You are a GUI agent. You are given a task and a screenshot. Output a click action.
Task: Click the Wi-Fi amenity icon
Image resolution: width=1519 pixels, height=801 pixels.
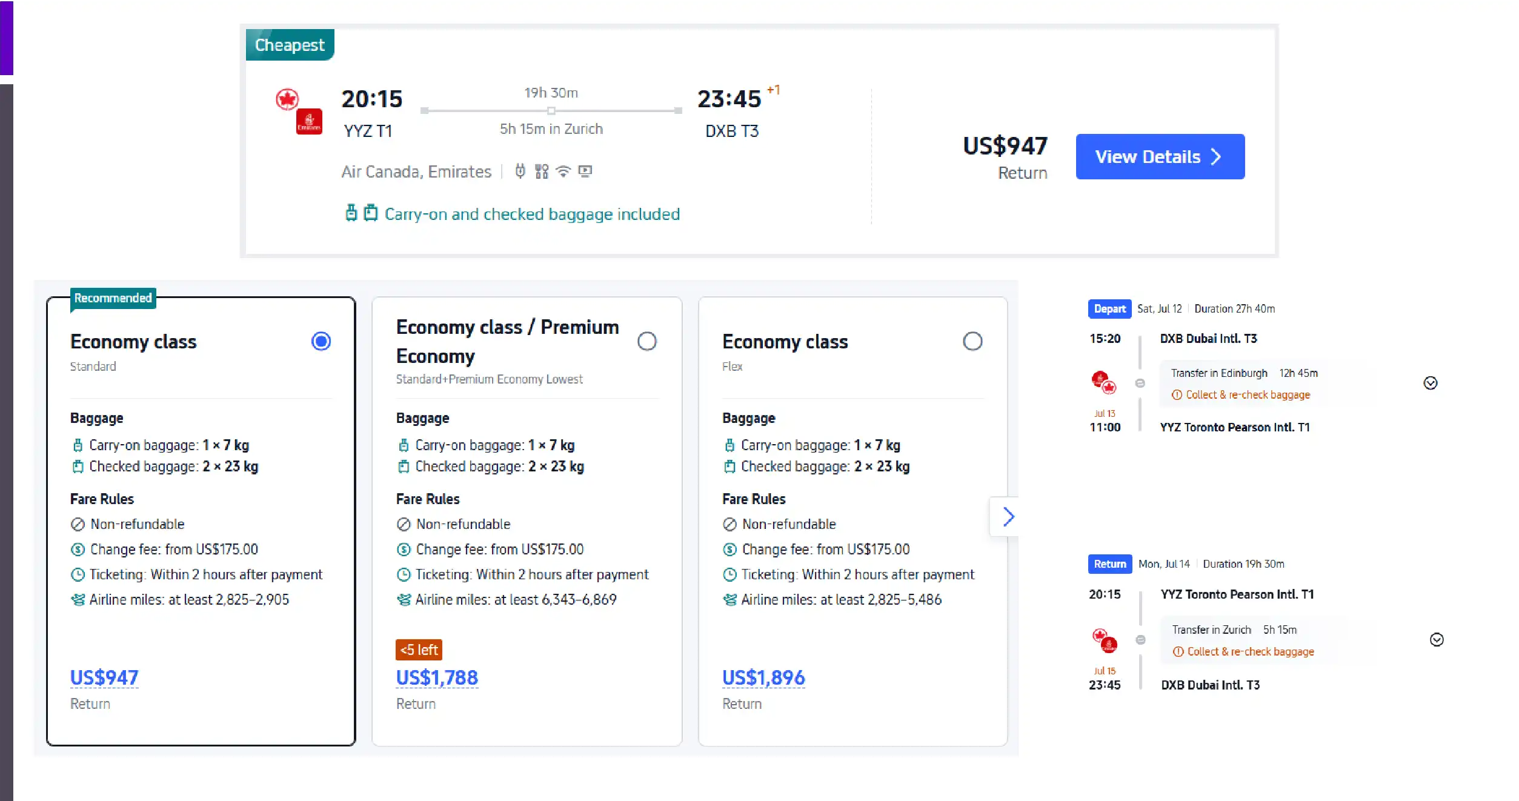(x=563, y=171)
